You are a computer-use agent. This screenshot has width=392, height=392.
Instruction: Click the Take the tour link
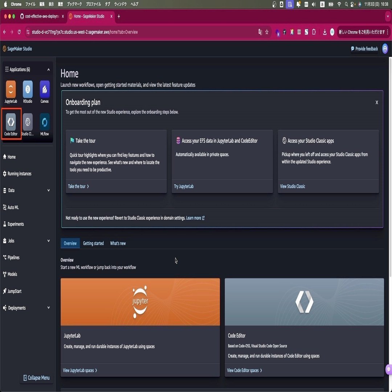pos(78,186)
